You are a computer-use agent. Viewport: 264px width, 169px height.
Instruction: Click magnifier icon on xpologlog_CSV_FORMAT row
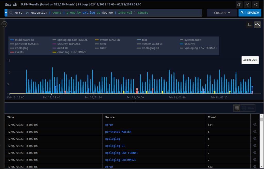point(255,153)
